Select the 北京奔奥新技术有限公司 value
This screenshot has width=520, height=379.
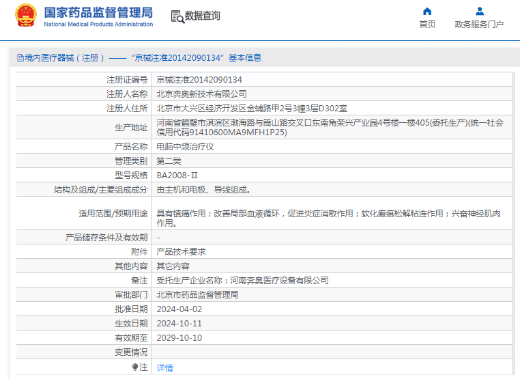click(201, 94)
